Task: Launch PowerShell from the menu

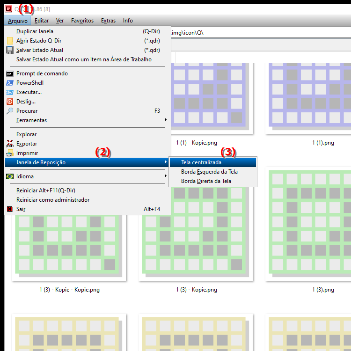Action: pos(88,83)
